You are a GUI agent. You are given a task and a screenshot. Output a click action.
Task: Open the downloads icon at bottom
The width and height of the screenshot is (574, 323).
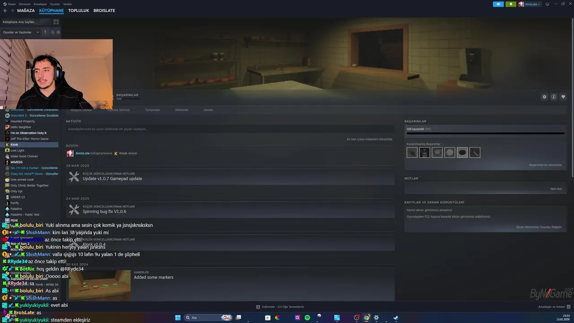(258, 307)
